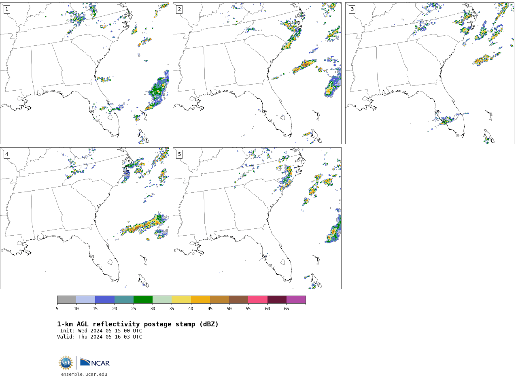
Task: Select the orange 40-45 dBZ swatch
Action: pyautogui.click(x=200, y=300)
